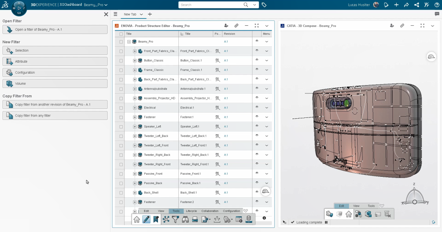
Task: Click the relations network icon in ENOVIA toolbar
Action: tap(166, 219)
